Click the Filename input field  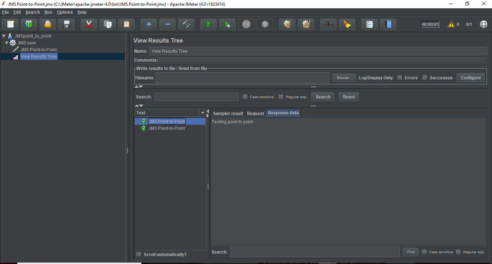242,78
